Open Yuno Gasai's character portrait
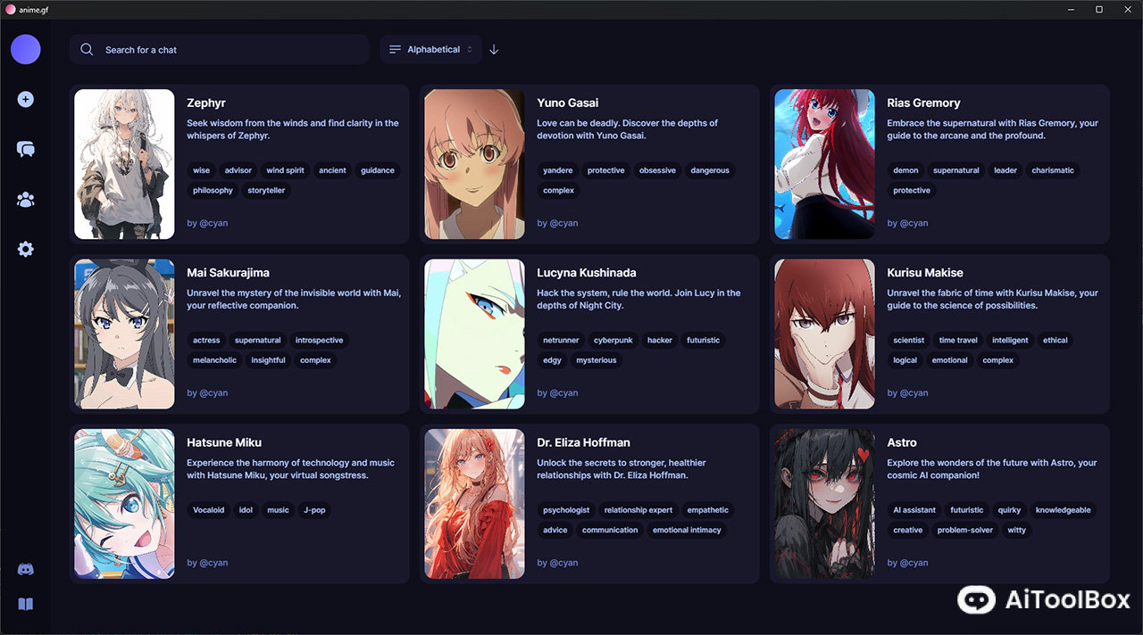This screenshot has height=635, width=1143. click(x=474, y=164)
